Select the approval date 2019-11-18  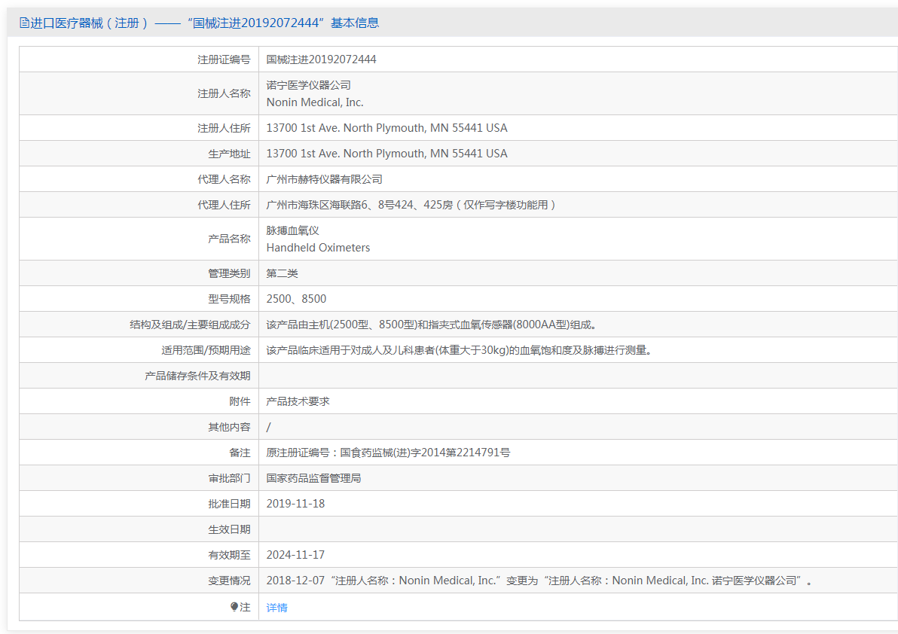point(295,504)
